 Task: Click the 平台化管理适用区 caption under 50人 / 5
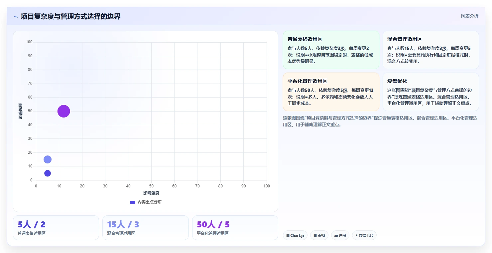pyautogui.click(x=213, y=233)
